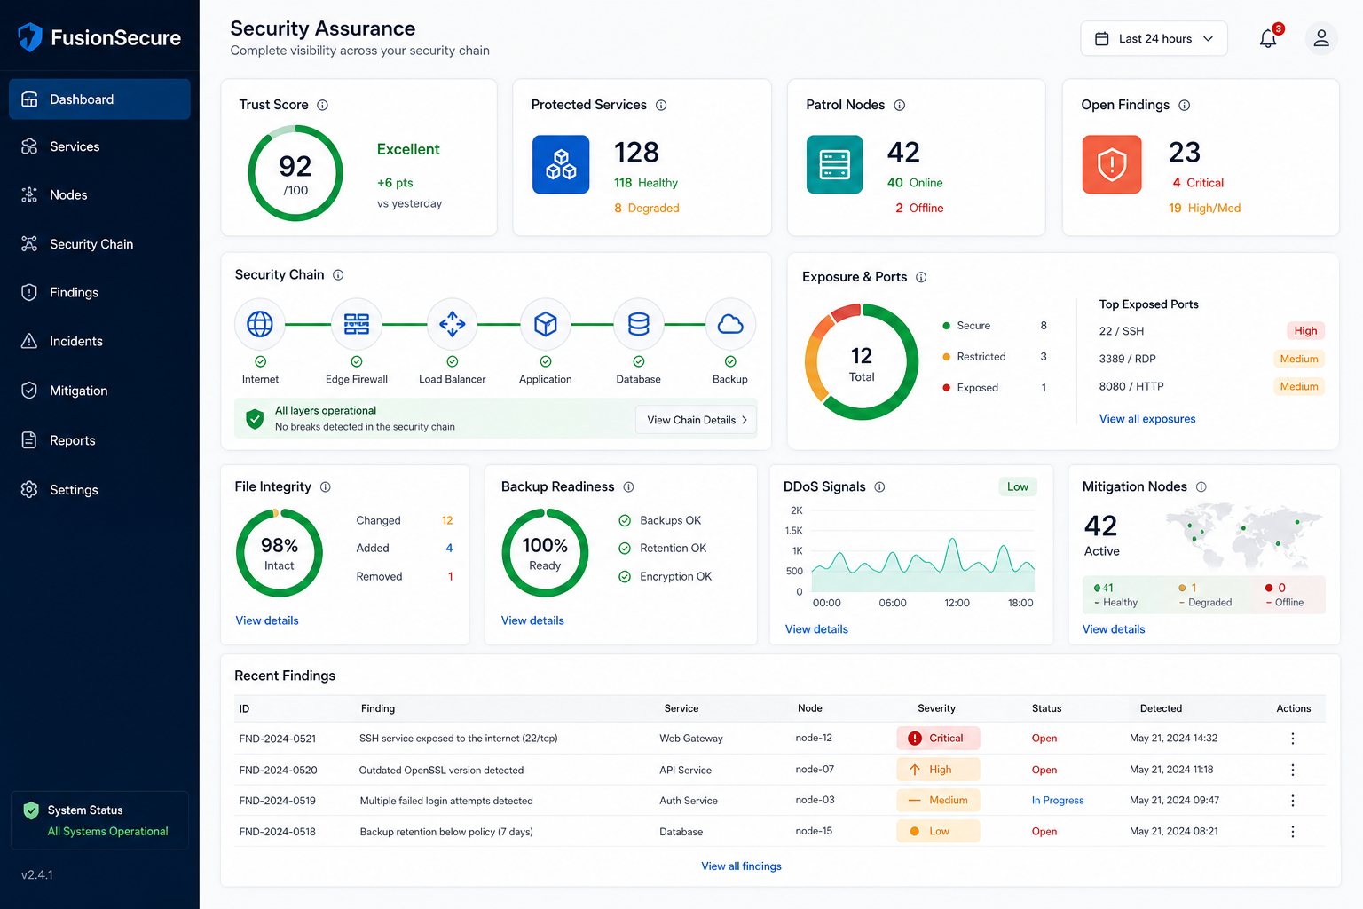Sort by the Severity column header
This screenshot has width=1363, height=909.
click(x=936, y=708)
